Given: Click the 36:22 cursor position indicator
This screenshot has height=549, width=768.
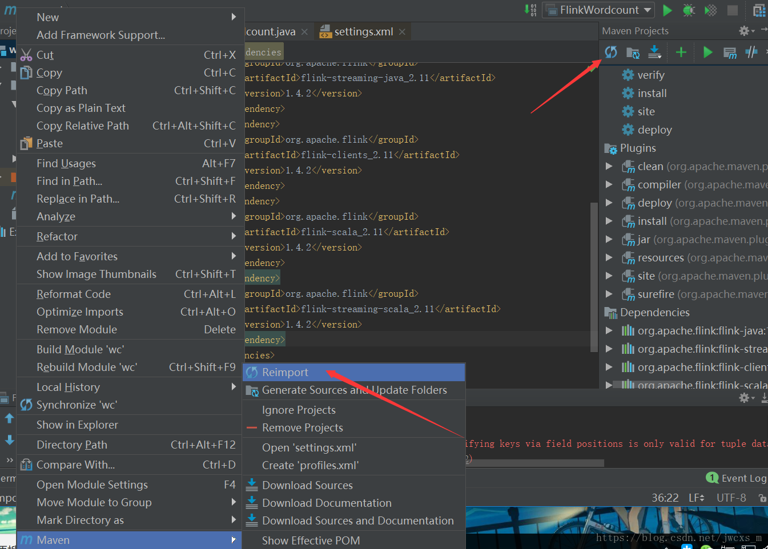Looking at the screenshot, I should [665, 498].
